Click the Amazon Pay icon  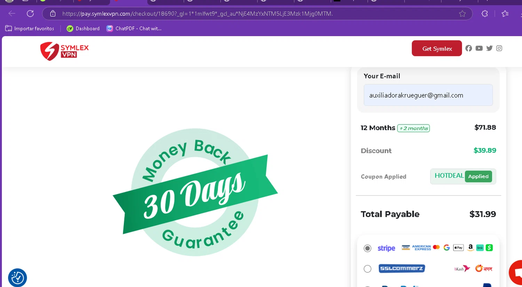click(470, 247)
